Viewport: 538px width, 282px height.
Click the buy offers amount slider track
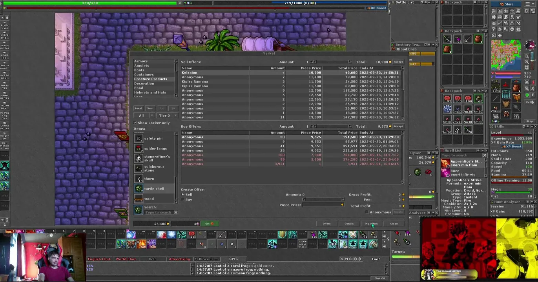[331, 127]
